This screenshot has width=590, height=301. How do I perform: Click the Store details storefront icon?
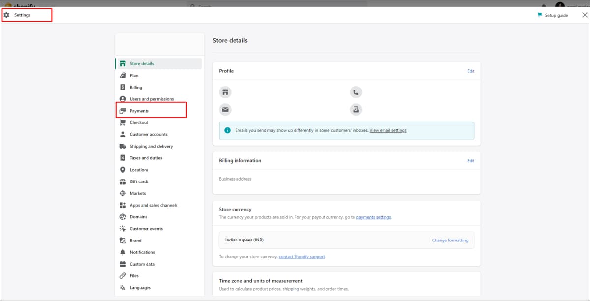(123, 64)
